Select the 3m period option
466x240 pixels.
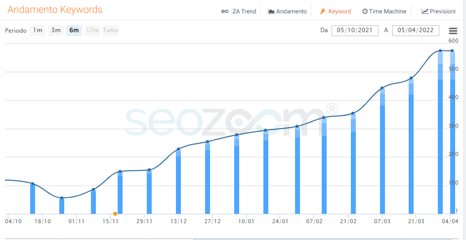click(56, 31)
